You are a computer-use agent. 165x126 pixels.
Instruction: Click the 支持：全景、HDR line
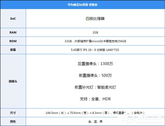95,99
